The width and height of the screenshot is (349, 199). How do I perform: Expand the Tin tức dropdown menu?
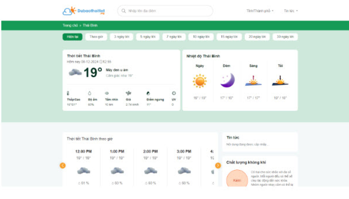291,11
